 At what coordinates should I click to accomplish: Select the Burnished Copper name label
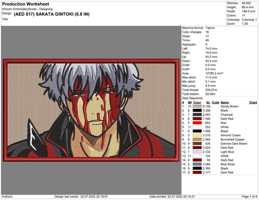pos(232,139)
